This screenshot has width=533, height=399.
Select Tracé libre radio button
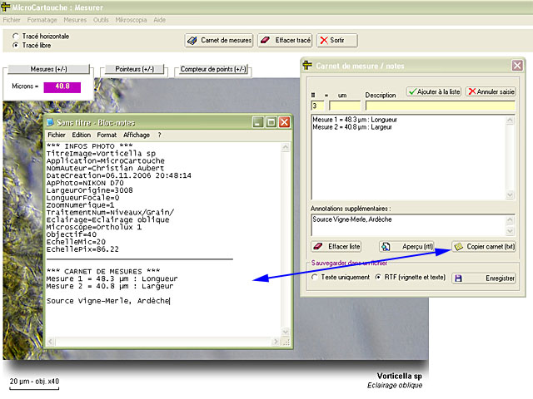click(15, 45)
